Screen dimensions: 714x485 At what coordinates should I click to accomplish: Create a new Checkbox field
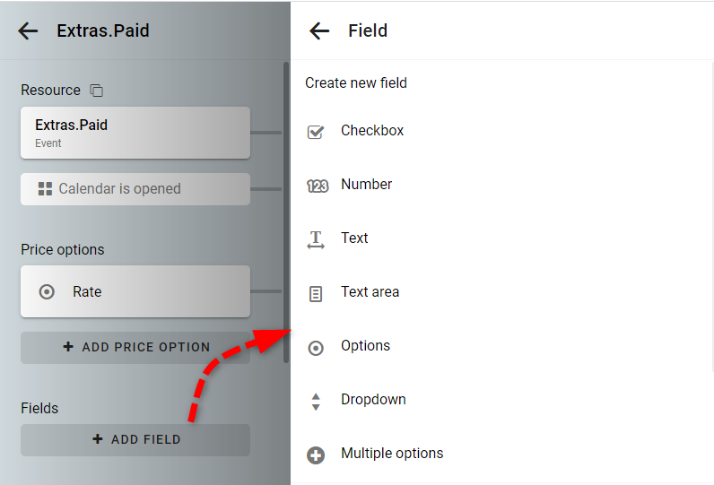coord(502,131)
